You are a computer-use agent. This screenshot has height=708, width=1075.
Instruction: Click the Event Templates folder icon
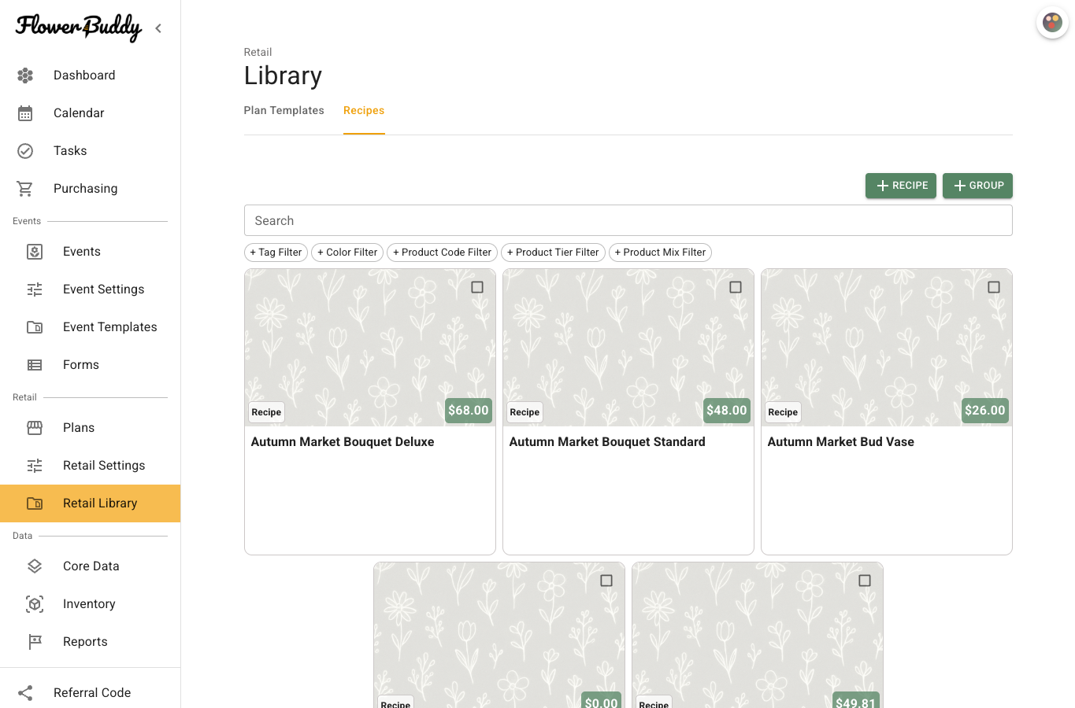[x=35, y=327]
